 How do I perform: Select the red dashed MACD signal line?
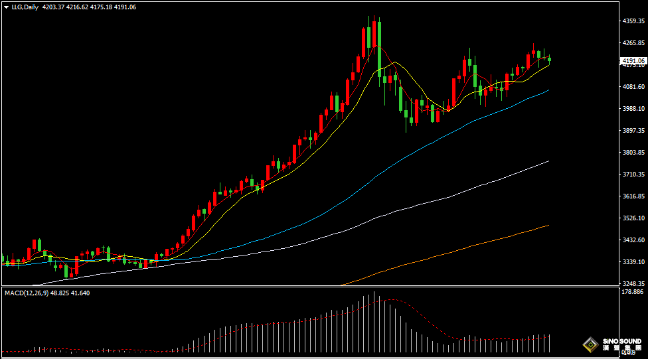[425, 317]
